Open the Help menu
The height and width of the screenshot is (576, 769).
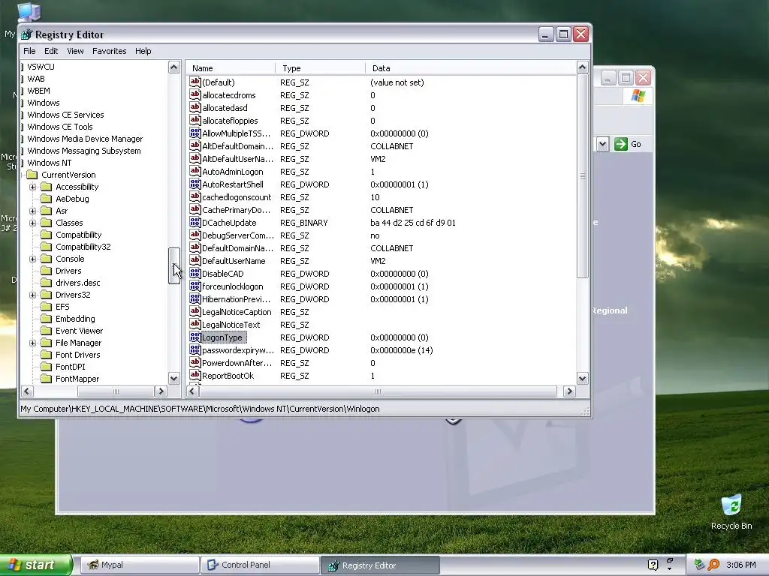point(143,51)
